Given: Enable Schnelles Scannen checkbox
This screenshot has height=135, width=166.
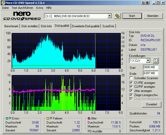Looking at the screenshot, I should click(131, 78).
